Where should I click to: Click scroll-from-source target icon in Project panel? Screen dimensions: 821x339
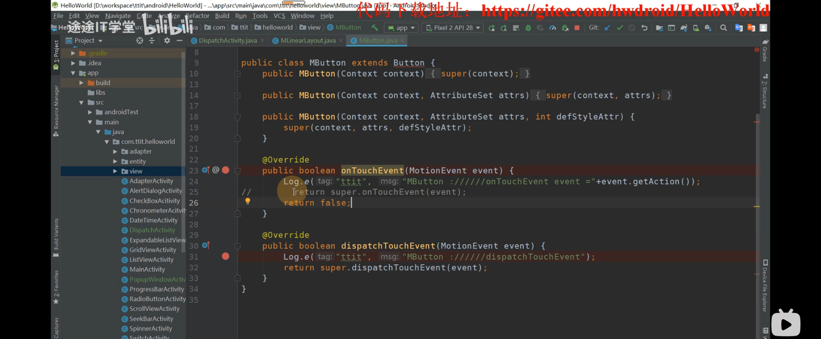(139, 40)
